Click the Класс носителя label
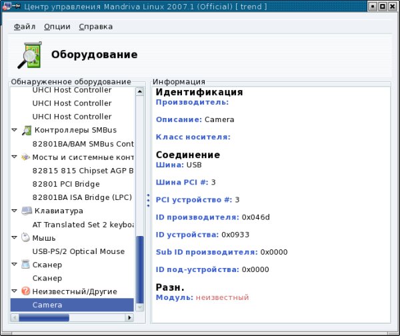Viewport: 400px width, 336px height. (193, 137)
